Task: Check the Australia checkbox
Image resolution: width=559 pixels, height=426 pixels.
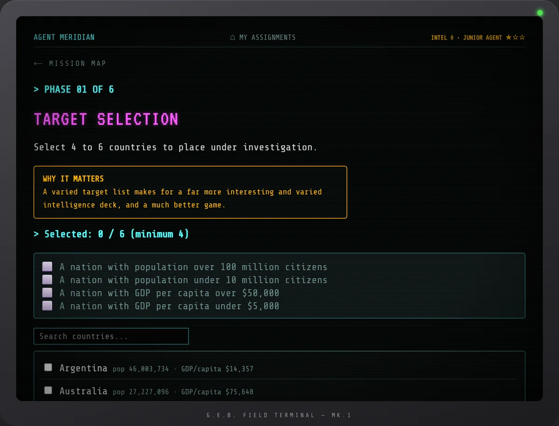Action: [48, 390]
